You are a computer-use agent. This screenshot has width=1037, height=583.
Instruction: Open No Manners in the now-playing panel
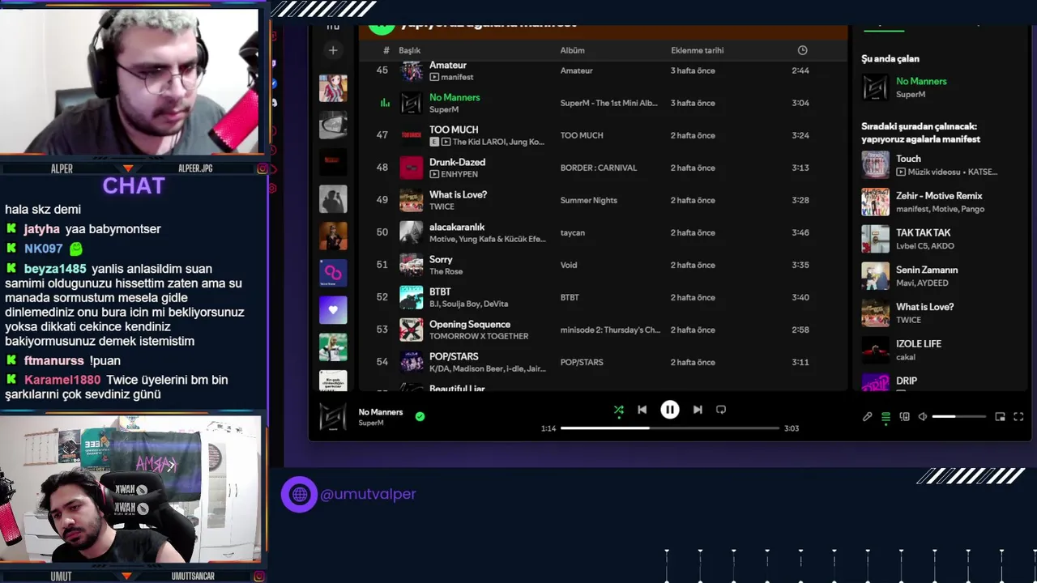pos(921,81)
